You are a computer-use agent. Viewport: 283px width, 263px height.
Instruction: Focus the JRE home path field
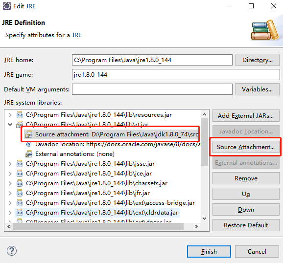tap(152, 60)
